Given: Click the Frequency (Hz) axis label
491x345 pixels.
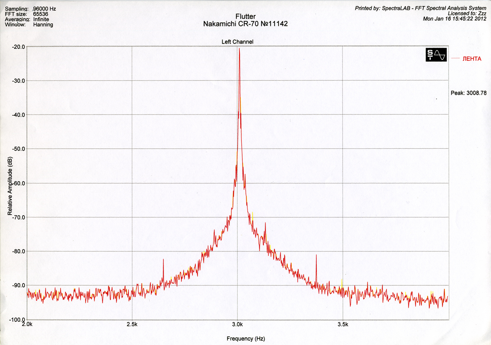Looking at the screenshot, I should [x=245, y=339].
